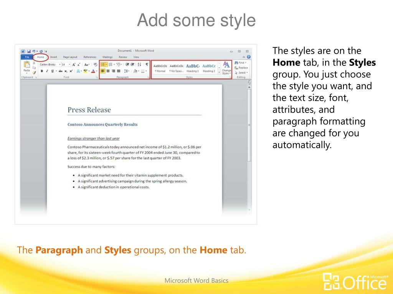The height and width of the screenshot is (294, 393).
Task: Apply the Normal style
Action: pos(160,68)
